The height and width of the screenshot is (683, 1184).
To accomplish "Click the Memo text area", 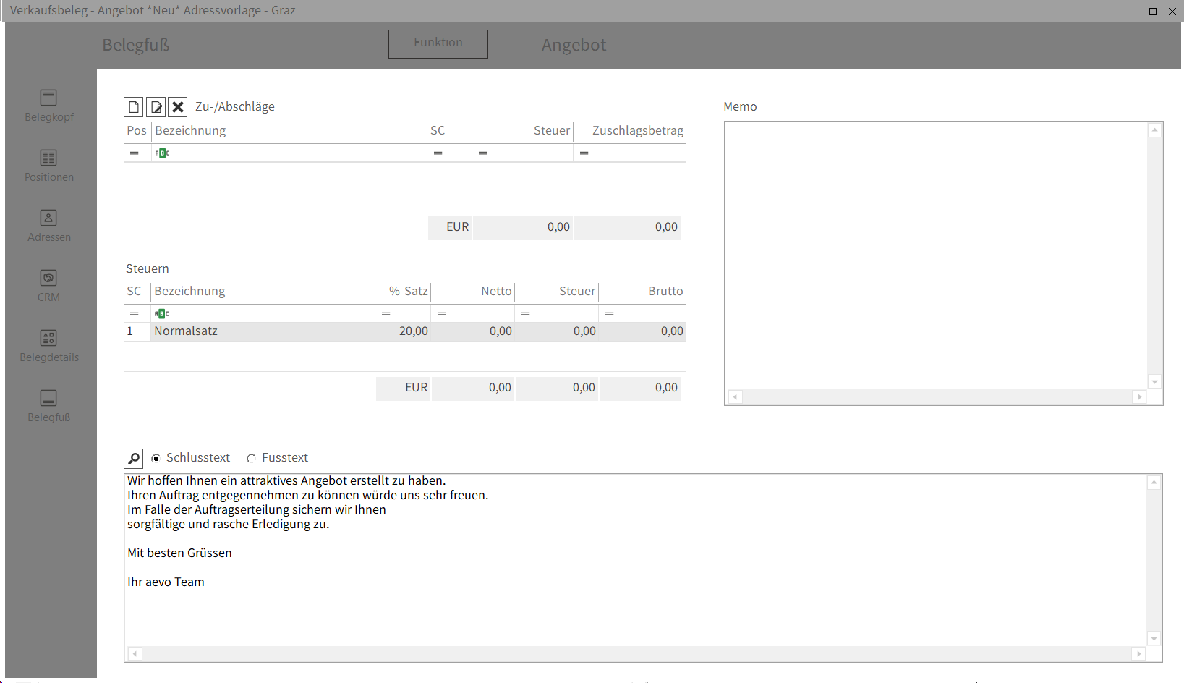I will pyautogui.click(x=936, y=255).
